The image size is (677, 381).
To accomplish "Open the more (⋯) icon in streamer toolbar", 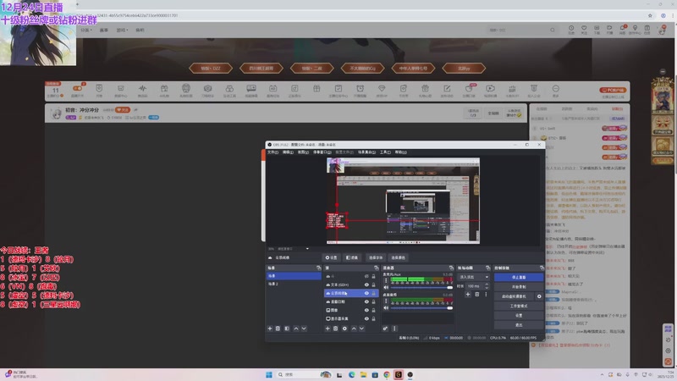I will [x=556, y=91].
